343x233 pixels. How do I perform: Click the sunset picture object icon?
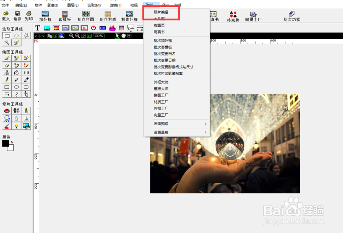[56, 28]
